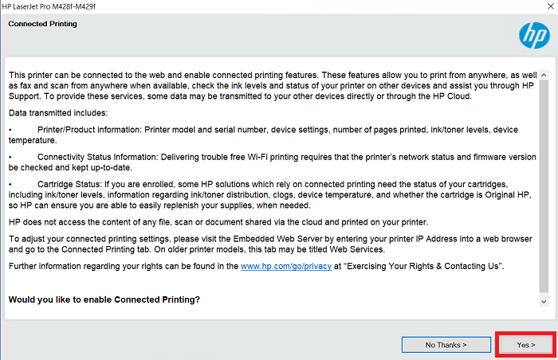The width and height of the screenshot is (558, 360).
Task: Click the "HP does not access the content" sentence
Action: 218,222
